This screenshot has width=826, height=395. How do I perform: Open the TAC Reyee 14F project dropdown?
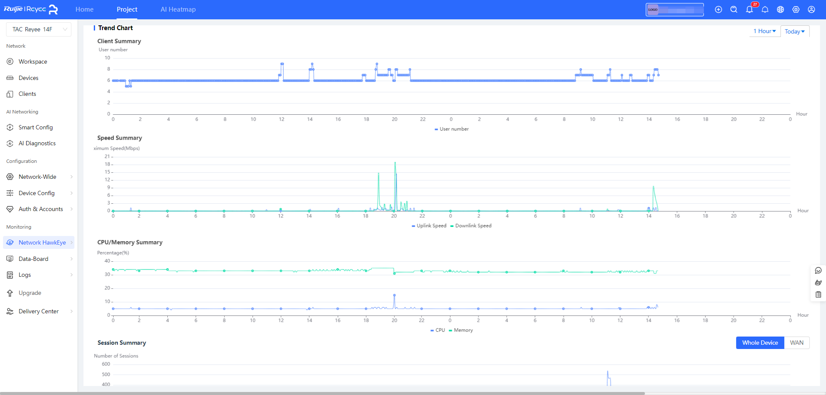(x=39, y=29)
